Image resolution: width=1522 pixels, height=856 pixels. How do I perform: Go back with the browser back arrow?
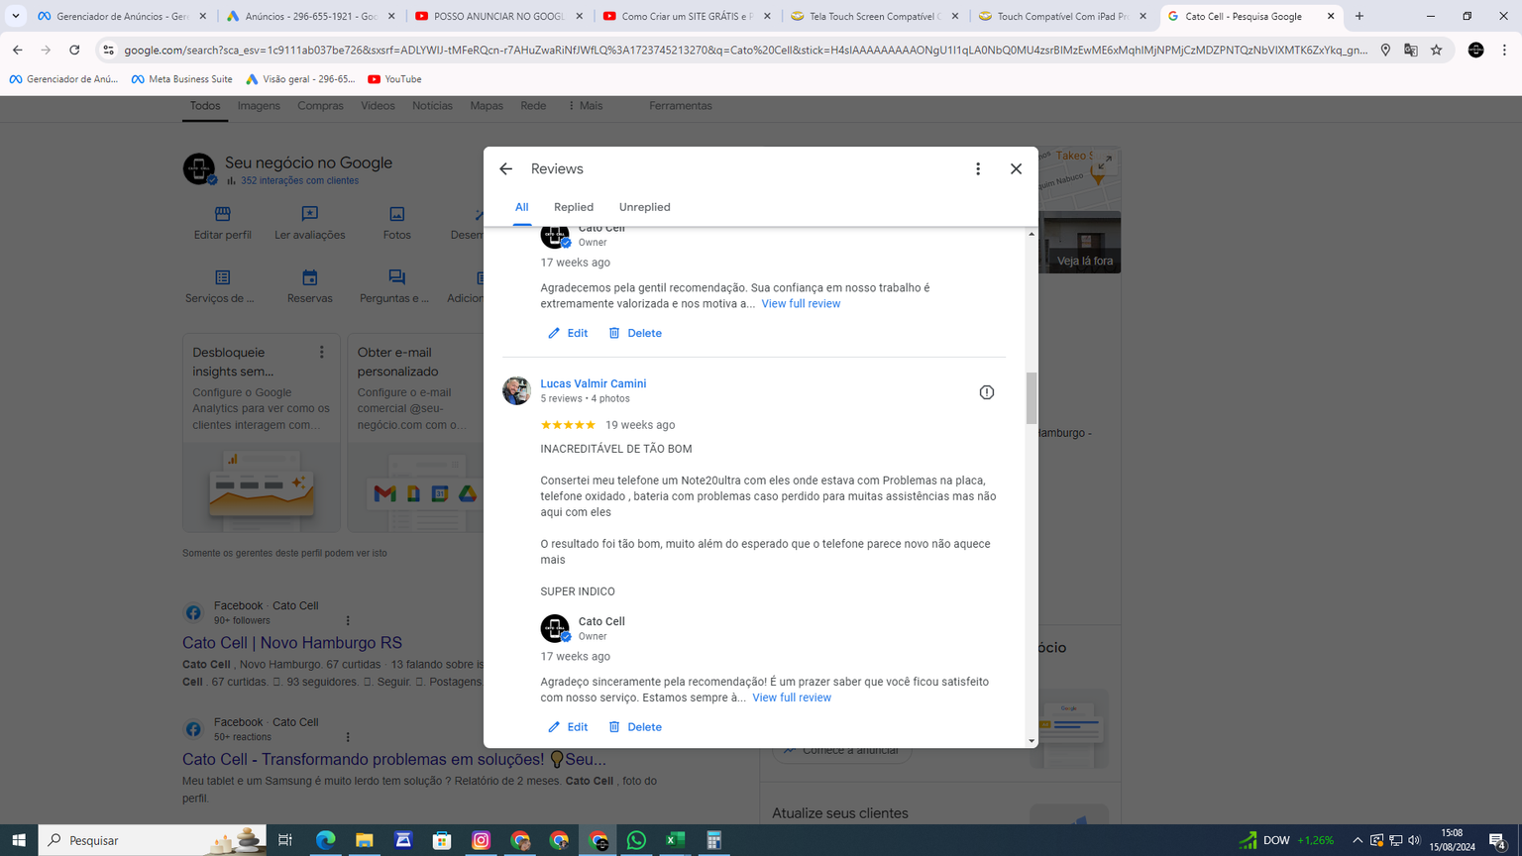click(18, 50)
